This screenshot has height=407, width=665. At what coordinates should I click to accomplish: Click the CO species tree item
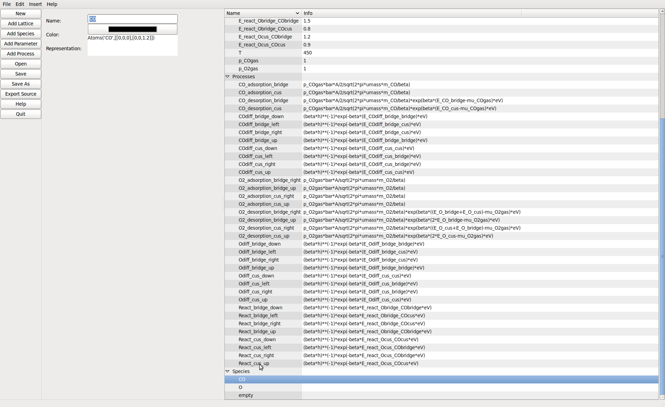241,379
